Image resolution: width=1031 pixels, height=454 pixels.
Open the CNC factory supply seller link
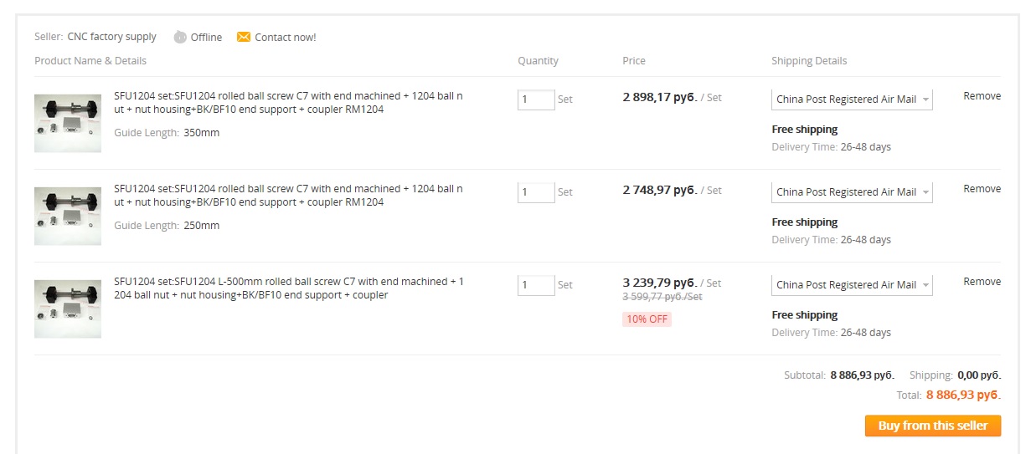point(112,37)
